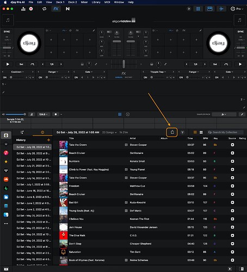
Task: Open the left deck Flanger effect dropdown
Action: click(53, 72)
